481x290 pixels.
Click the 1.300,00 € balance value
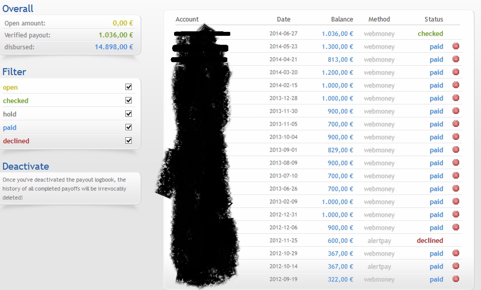click(x=337, y=47)
